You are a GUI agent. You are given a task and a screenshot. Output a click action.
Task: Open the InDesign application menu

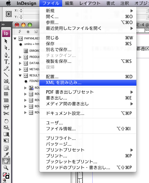tap(26, 3)
